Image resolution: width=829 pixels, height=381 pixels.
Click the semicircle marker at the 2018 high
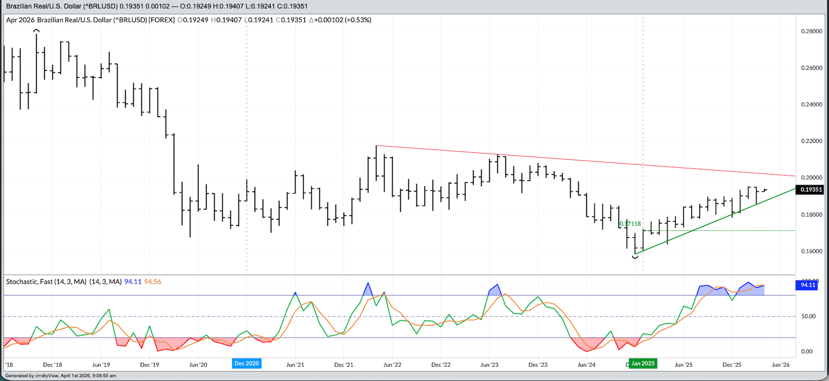(x=36, y=31)
